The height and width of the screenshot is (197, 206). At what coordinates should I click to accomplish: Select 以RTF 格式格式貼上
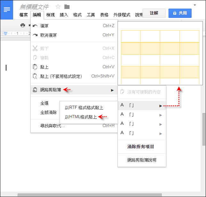click(88, 108)
